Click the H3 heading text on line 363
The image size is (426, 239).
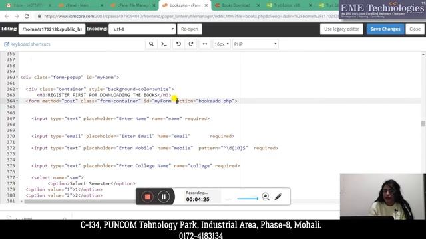103,95
